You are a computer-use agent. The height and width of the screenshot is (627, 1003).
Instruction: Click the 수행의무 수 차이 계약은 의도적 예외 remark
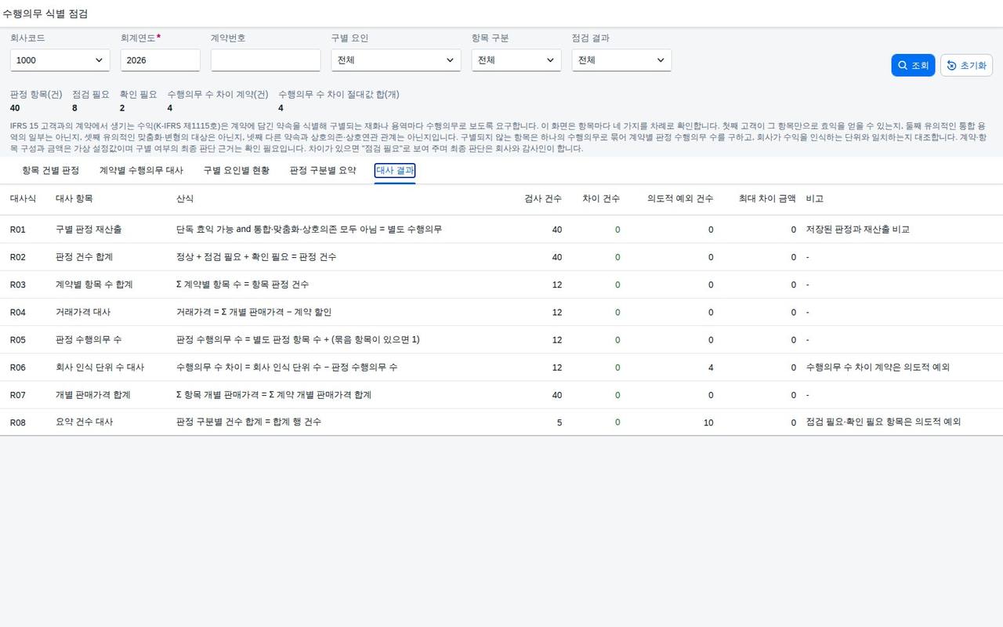pyautogui.click(x=878, y=367)
